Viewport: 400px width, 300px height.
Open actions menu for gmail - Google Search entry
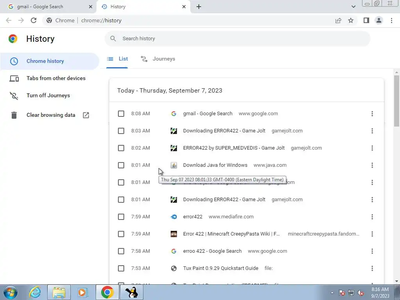pos(372,114)
